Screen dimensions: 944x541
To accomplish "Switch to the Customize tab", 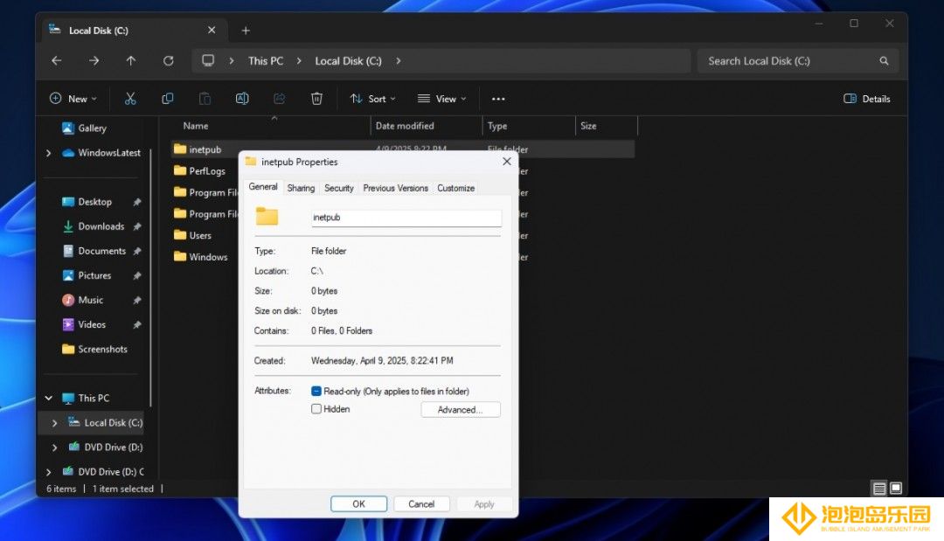I will click(x=455, y=189).
